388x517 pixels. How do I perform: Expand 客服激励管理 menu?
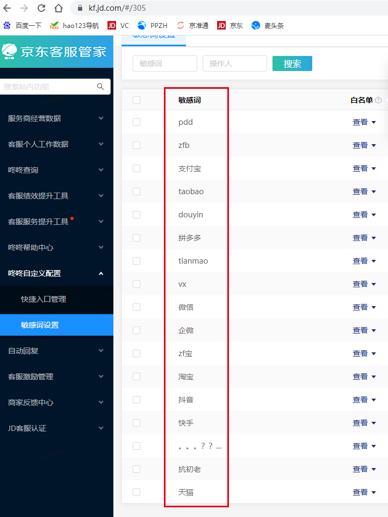(56, 377)
